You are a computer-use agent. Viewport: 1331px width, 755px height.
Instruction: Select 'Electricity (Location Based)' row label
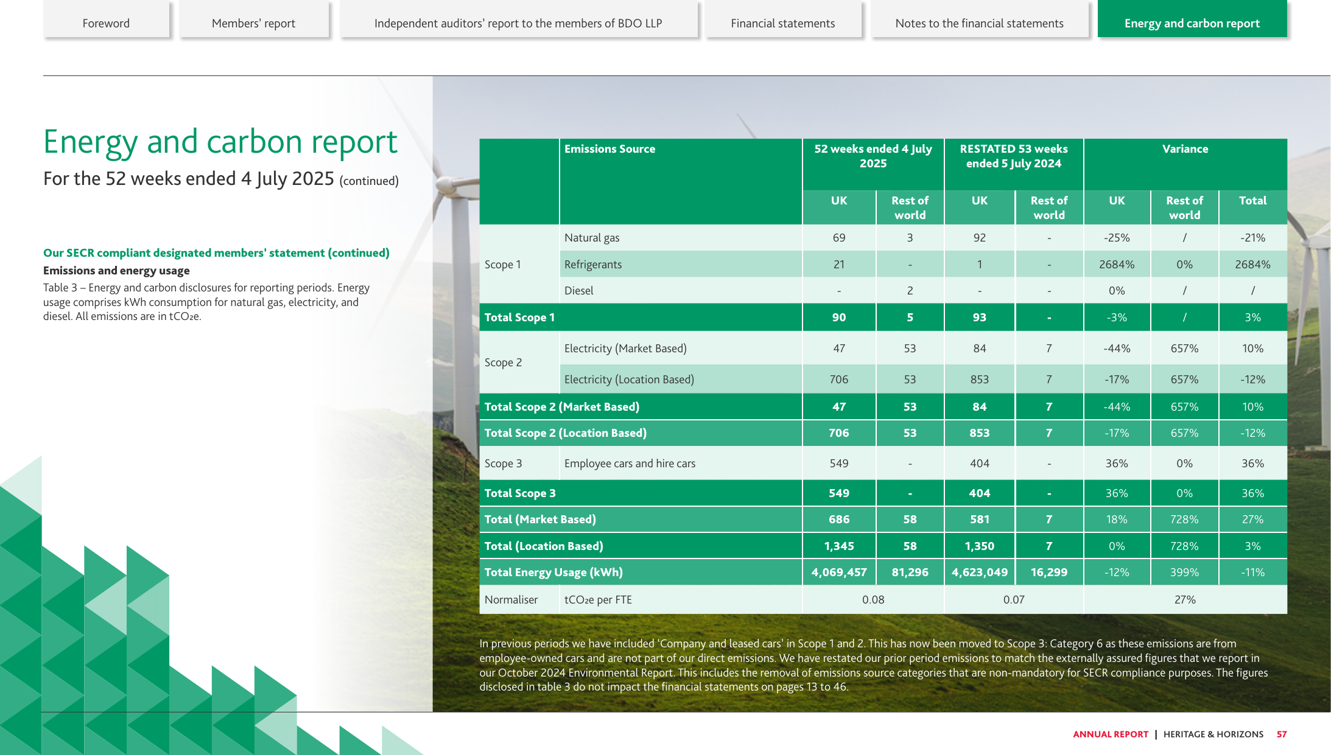(x=629, y=379)
